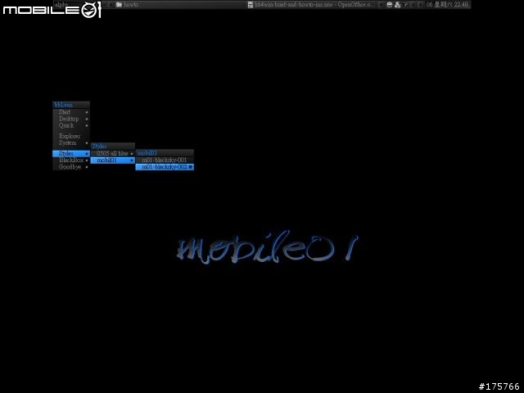Toggle the checked m01-blacksky-002 style

point(165,167)
